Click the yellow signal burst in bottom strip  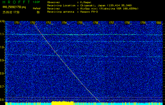coord(63,103)
